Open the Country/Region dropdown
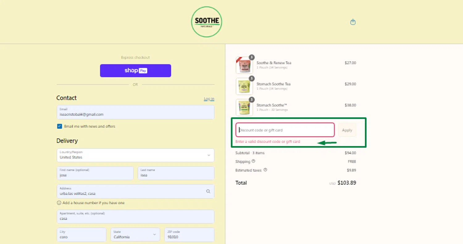Screen dimensions: 463x244 [136, 155]
